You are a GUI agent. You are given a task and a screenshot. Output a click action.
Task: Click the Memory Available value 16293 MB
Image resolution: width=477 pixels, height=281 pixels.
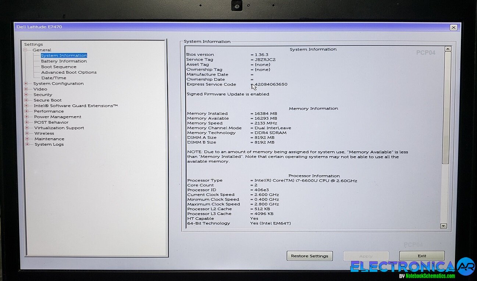click(x=266, y=118)
